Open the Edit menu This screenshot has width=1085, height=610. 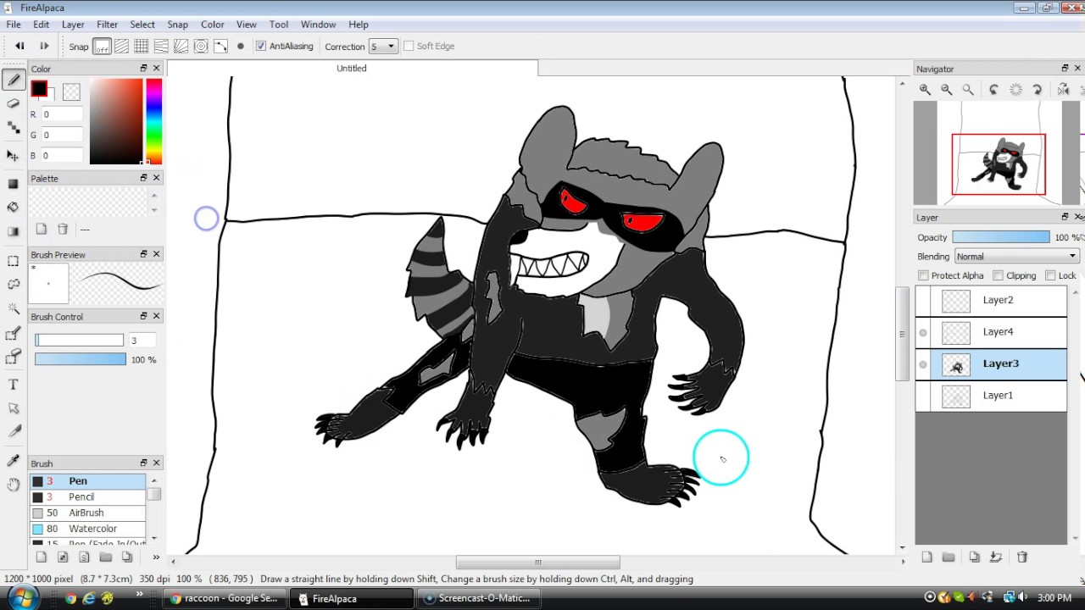[41, 25]
